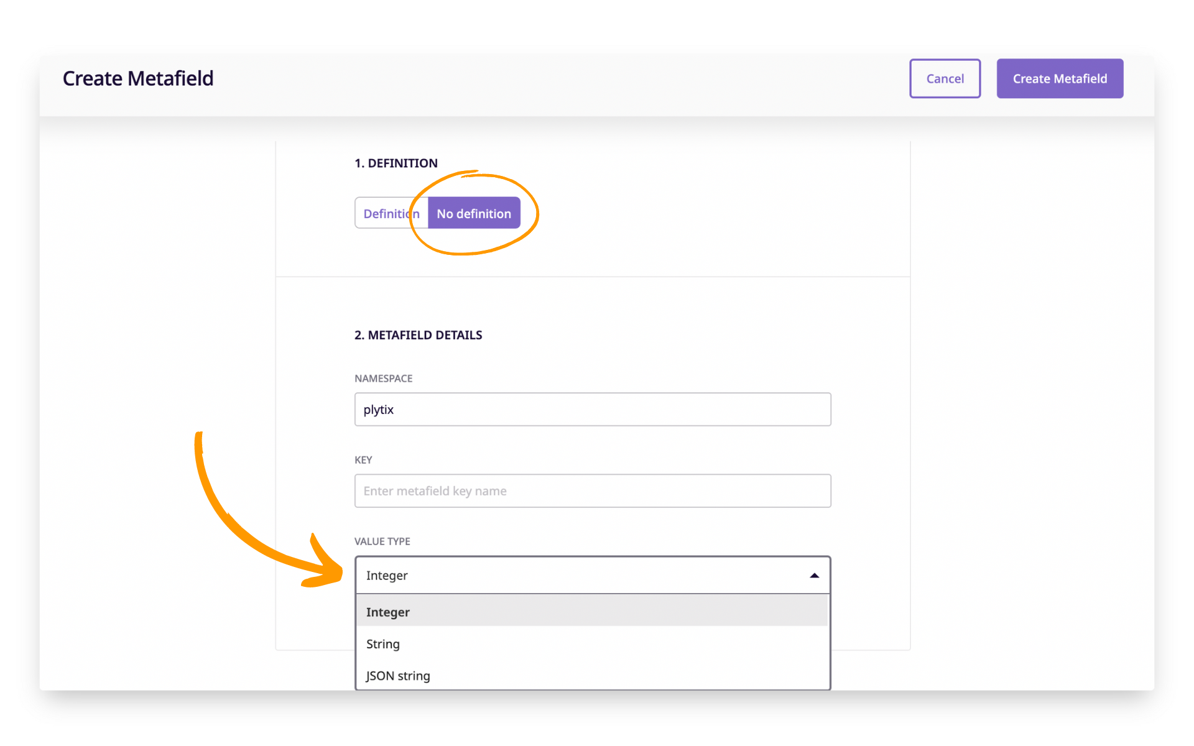1194x746 pixels.
Task: Click the Namespace field containing plytix
Action: (592, 409)
